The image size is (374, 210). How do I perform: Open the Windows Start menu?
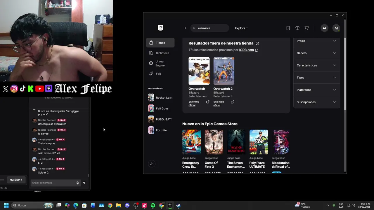pos(6,205)
